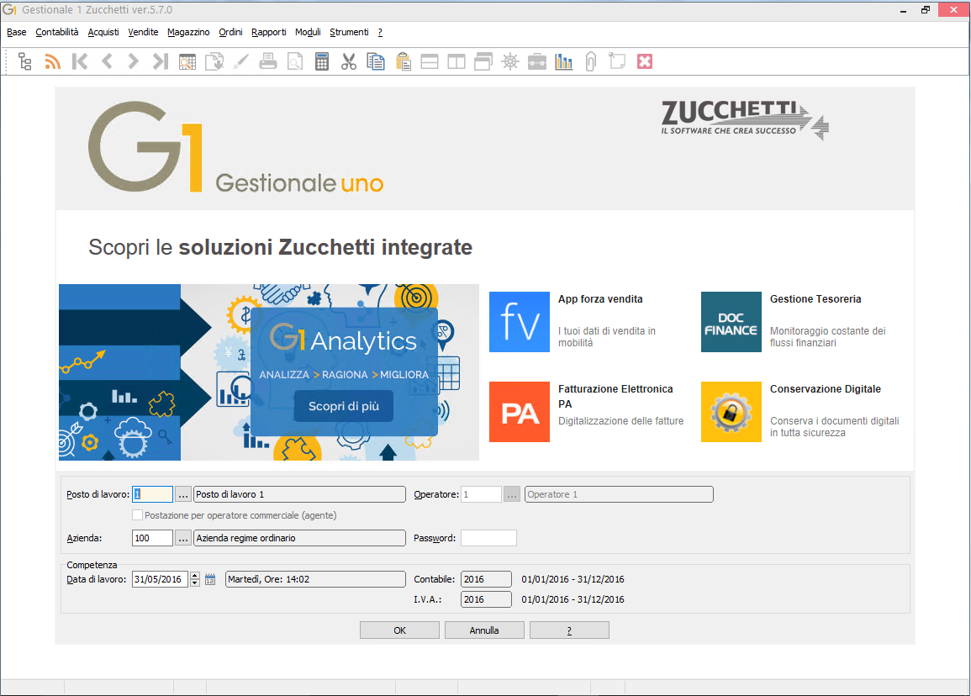Click the Paste toolbar icon
Viewport: 971px width, 696px height.
tap(403, 61)
